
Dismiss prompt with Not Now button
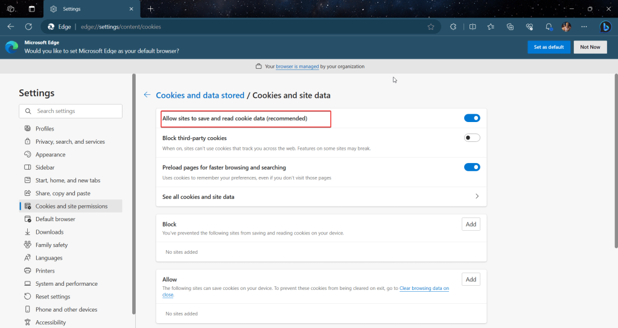[x=590, y=47]
